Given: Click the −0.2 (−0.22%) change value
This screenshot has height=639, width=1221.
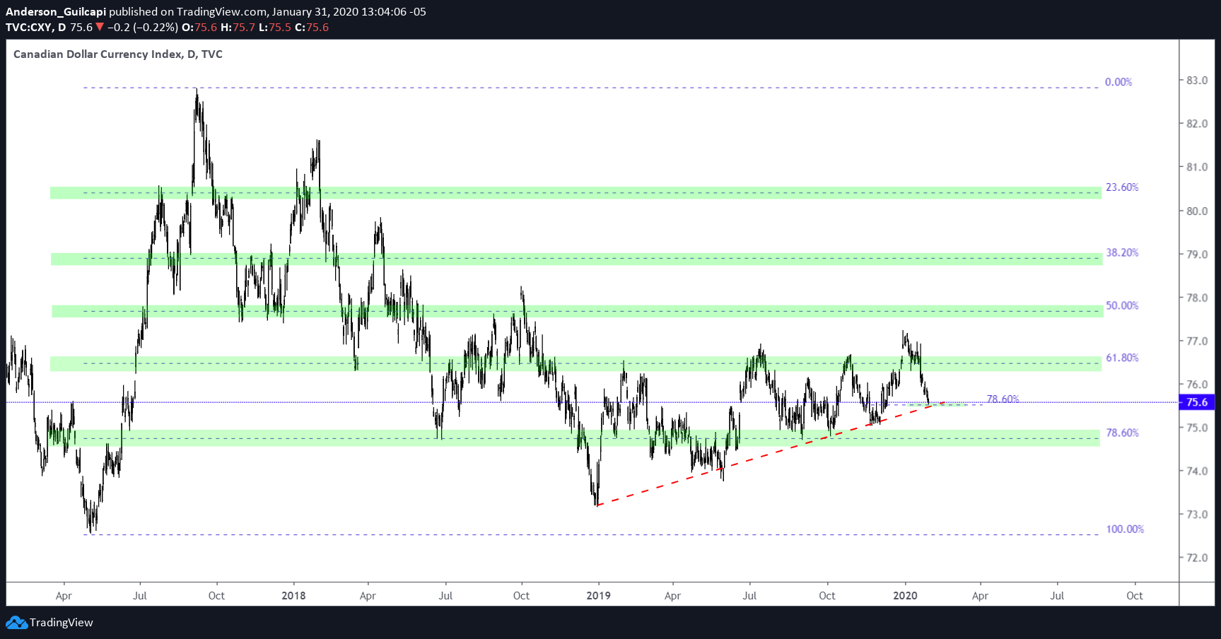Looking at the screenshot, I should [143, 28].
